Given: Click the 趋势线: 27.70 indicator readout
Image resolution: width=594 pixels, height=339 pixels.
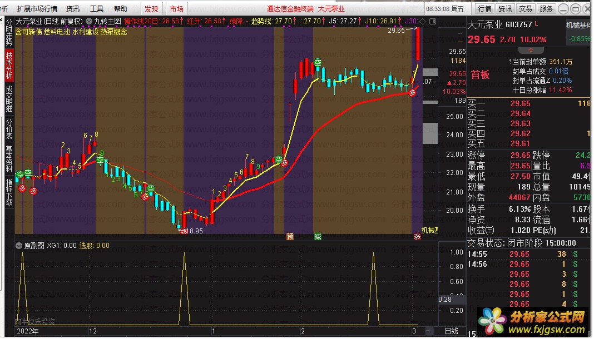Looking at the screenshot, I should [274, 21].
